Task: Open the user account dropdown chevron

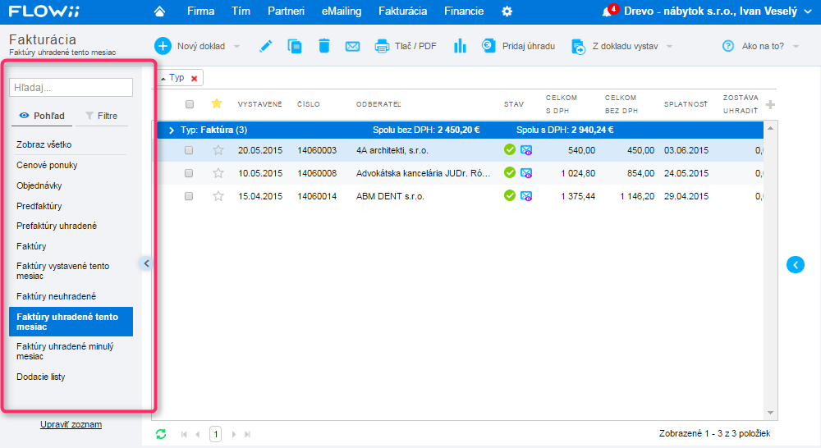Action: coord(807,11)
